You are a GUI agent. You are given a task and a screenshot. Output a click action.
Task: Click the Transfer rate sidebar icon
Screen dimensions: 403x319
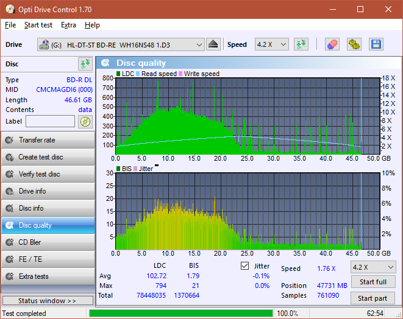click(10, 140)
